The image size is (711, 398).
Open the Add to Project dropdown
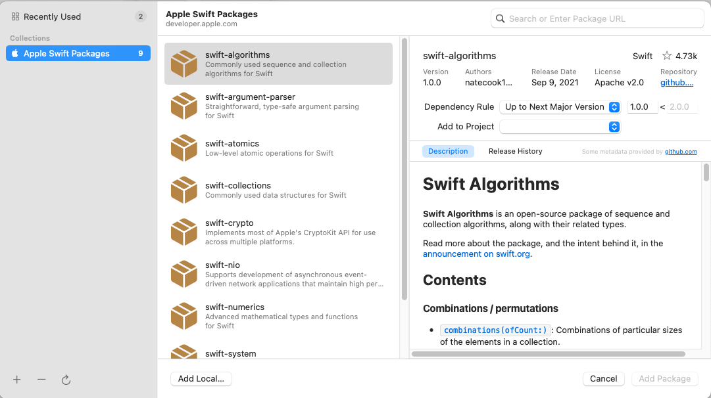point(560,127)
